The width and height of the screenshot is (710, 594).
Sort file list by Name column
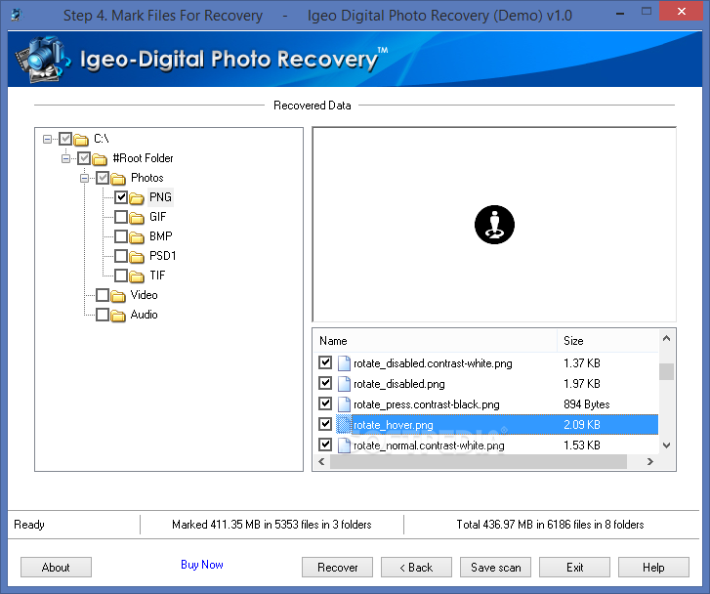(x=435, y=341)
